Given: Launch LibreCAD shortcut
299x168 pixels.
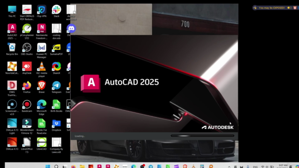Looking at the screenshot, I should 42,144.
